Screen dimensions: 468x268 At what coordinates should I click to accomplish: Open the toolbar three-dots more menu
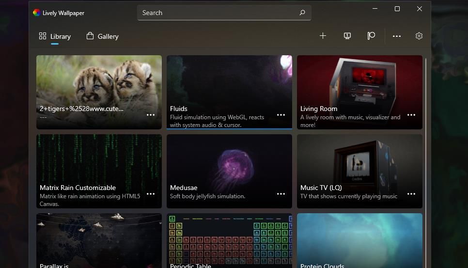397,36
